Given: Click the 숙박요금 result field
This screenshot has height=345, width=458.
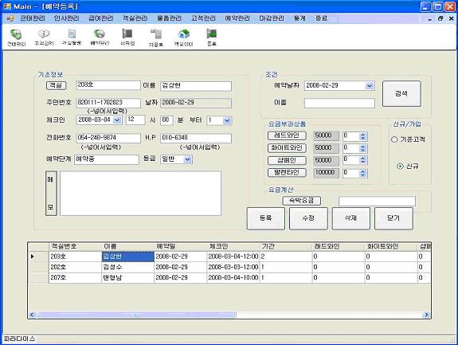Looking at the screenshot, I should [x=377, y=202].
